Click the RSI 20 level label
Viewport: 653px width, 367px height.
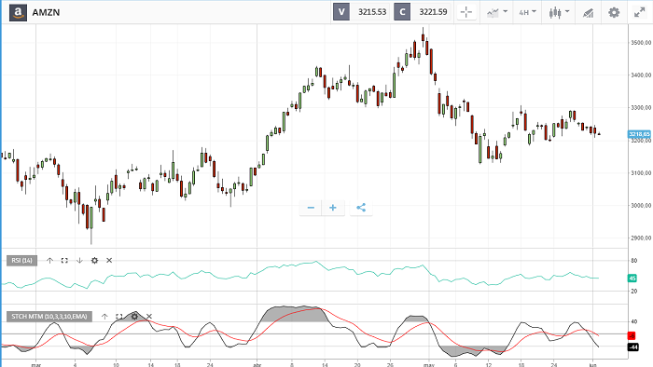point(633,292)
